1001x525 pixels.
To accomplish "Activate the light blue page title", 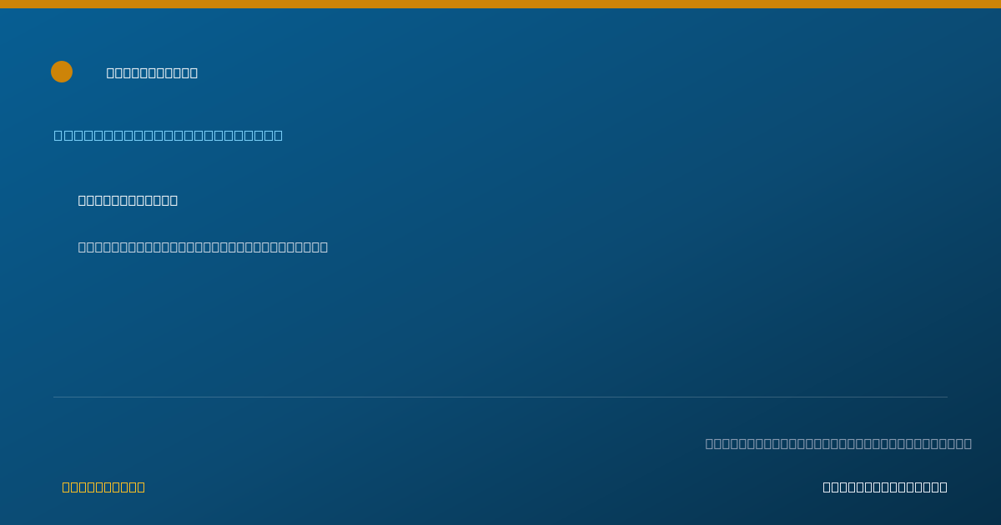I will (x=169, y=135).
